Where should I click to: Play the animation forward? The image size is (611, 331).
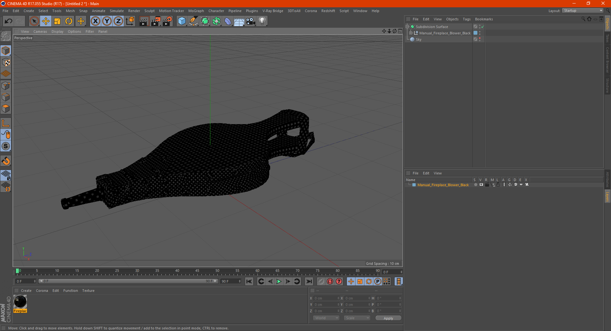pos(279,281)
